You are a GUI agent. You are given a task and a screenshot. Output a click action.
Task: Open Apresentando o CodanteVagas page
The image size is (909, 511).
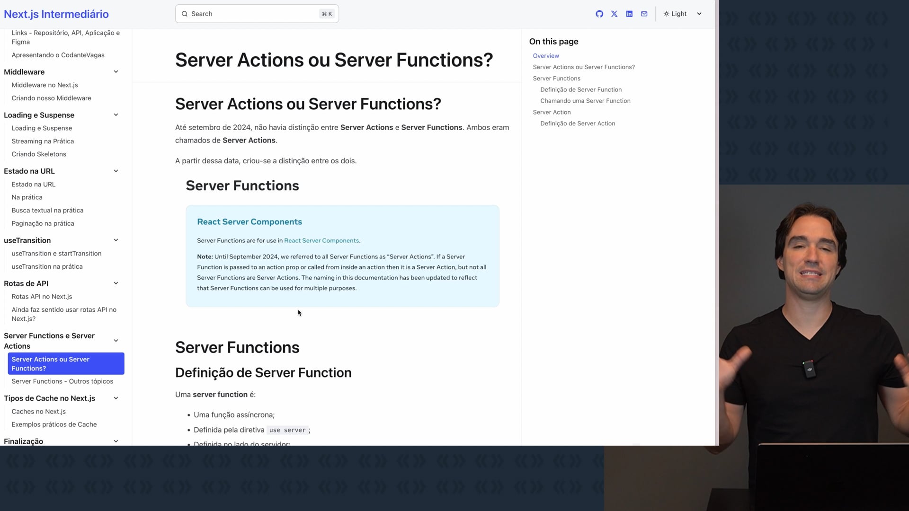[x=58, y=55]
